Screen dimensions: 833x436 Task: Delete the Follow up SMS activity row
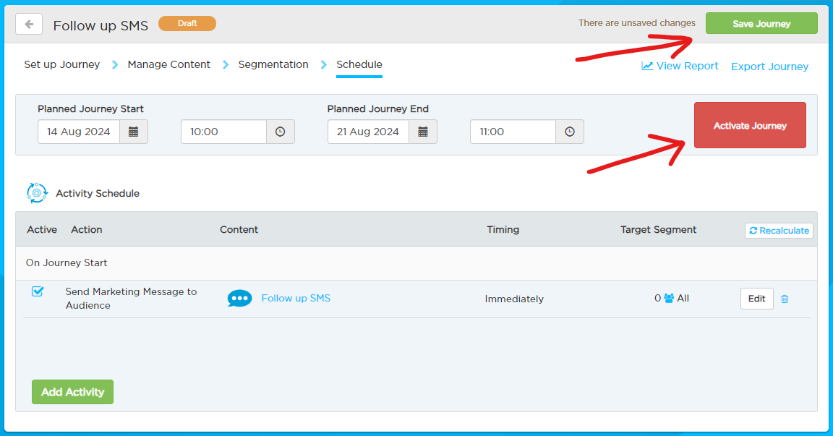(x=785, y=299)
